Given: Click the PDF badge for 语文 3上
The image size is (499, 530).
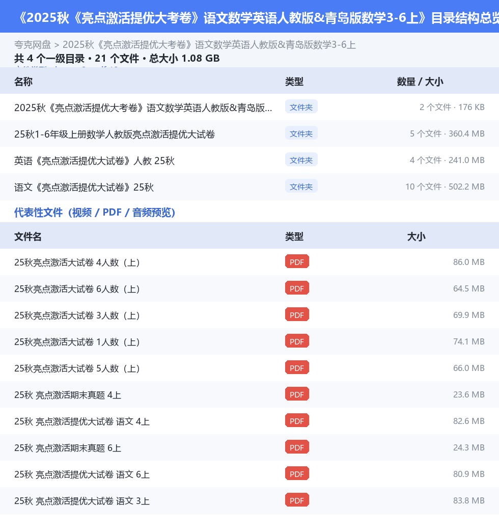Looking at the screenshot, I should point(297,500).
